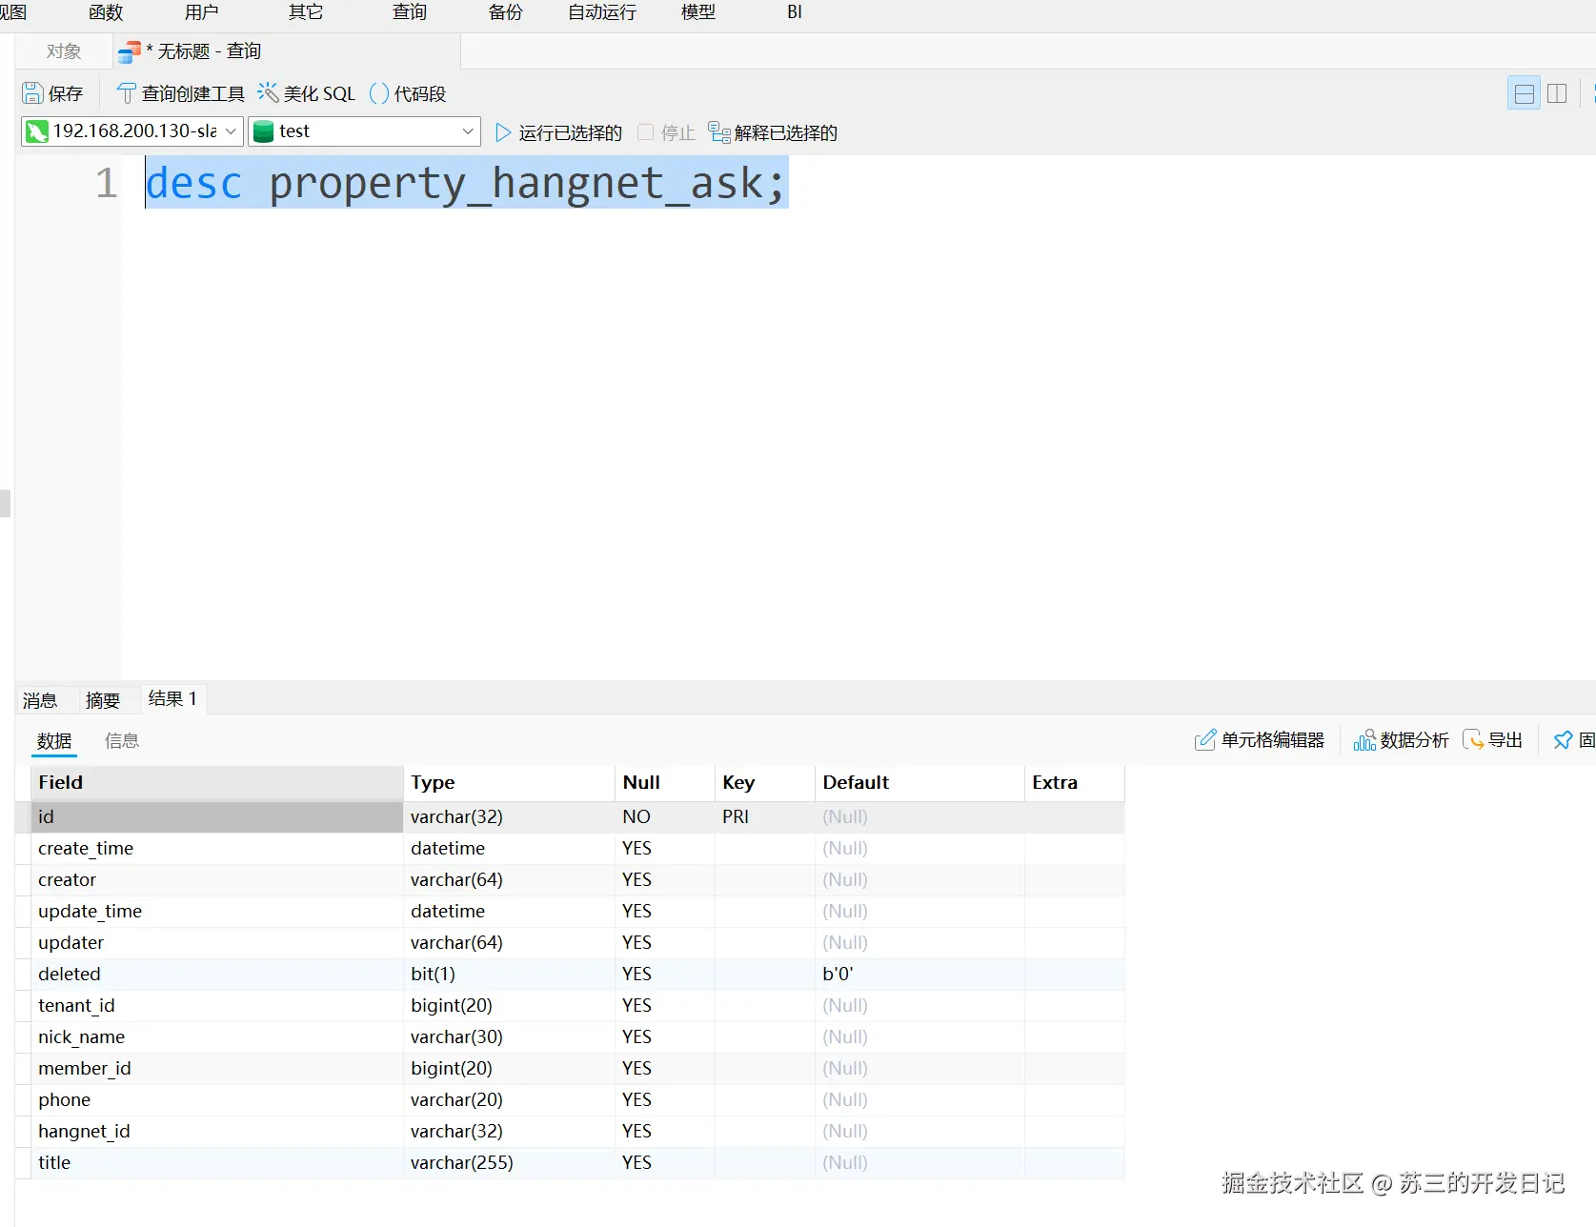Open the 备份 menu

[x=505, y=12]
